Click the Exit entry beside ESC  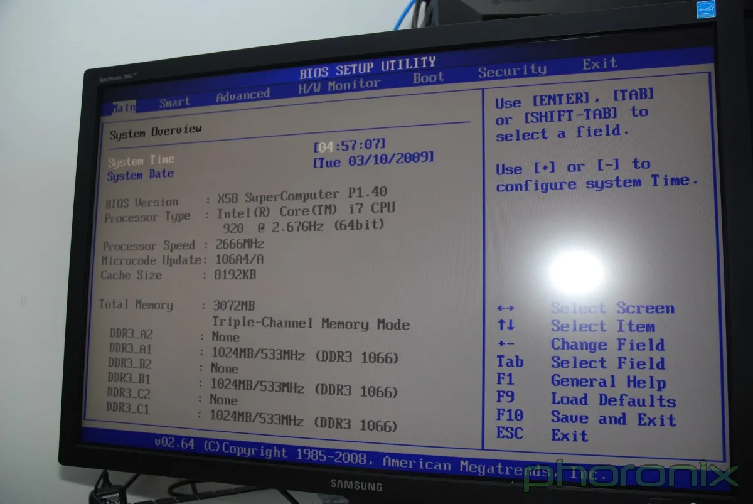[x=570, y=436]
